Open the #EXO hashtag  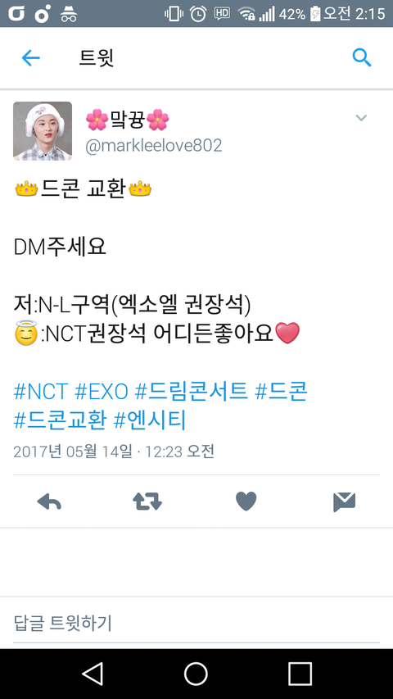click(102, 393)
